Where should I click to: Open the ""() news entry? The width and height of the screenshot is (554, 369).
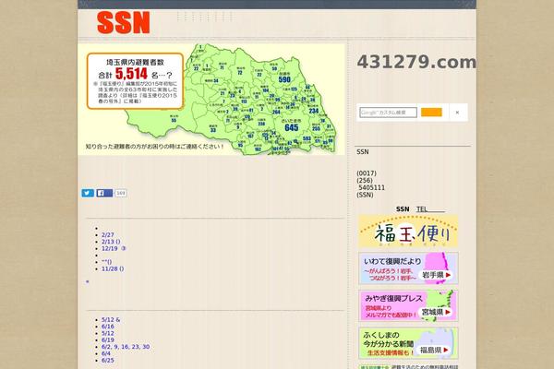pos(107,262)
